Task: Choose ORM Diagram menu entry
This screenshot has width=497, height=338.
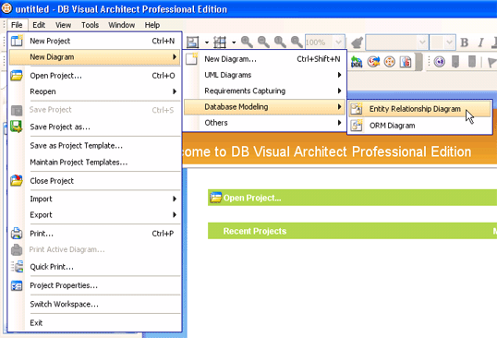Action: point(419,126)
